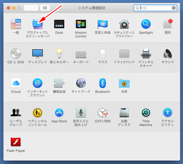The width and height of the screenshot is (183, 164).
Task: Open サウンド (Sound) preferences
Action: [168, 54]
